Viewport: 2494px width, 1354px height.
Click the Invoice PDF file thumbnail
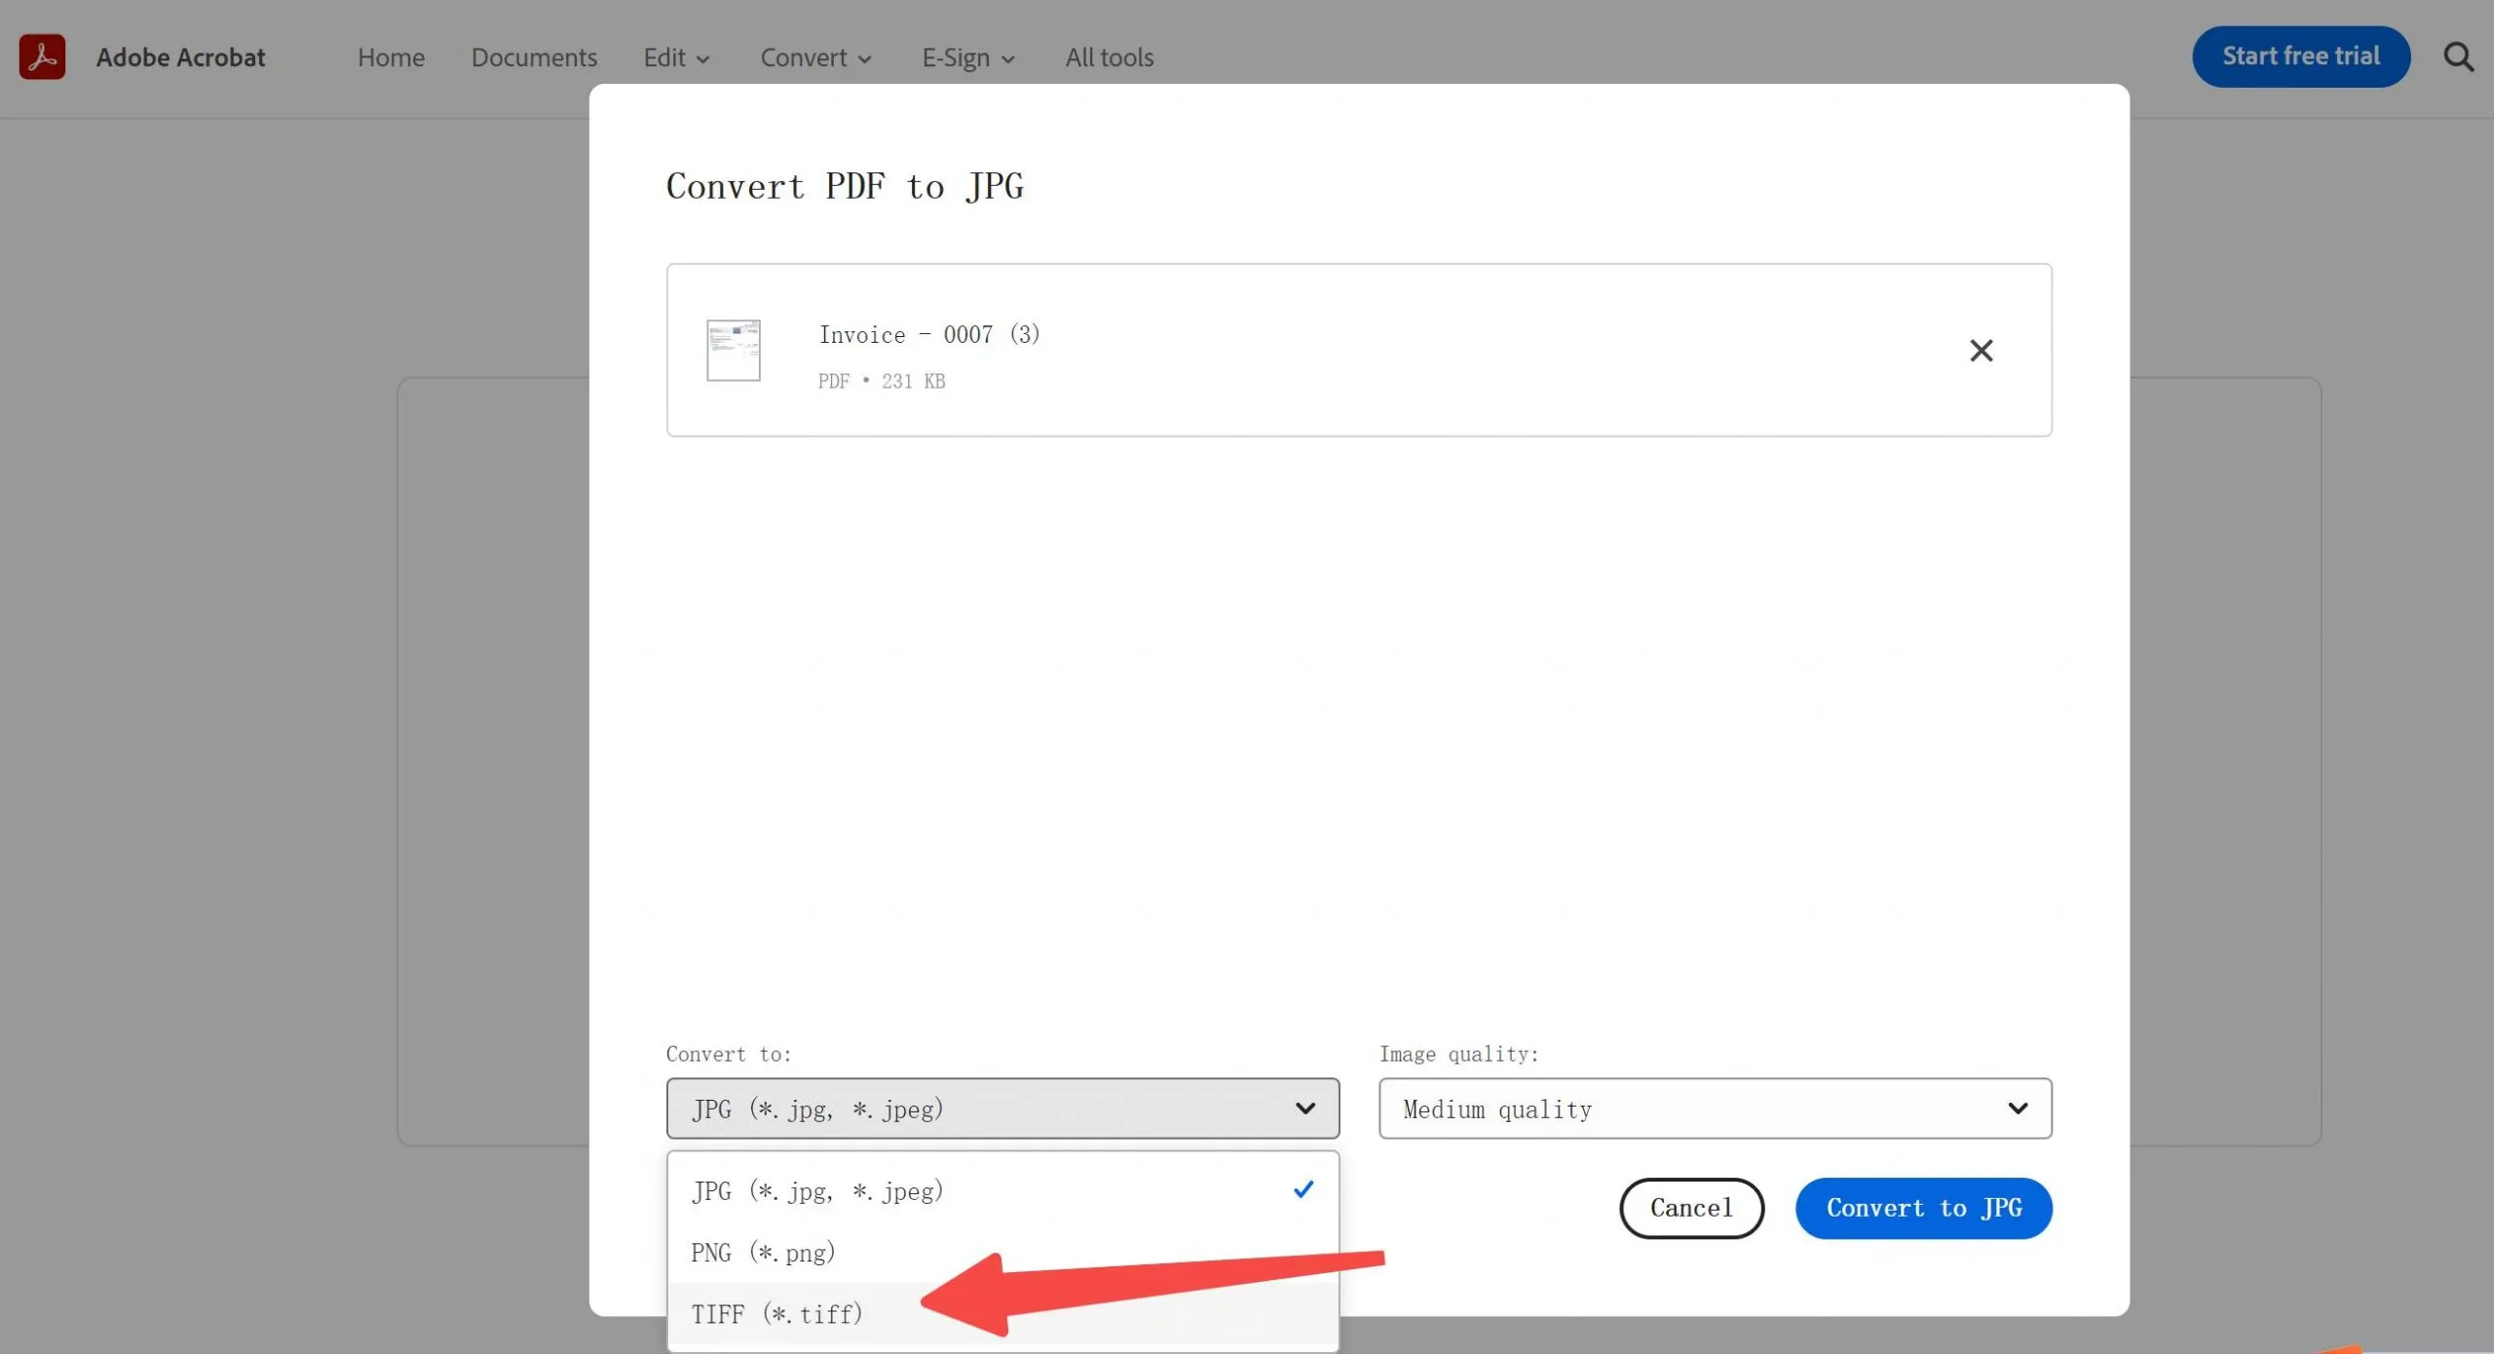click(735, 350)
